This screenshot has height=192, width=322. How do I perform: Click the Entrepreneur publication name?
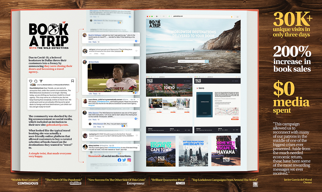[136, 183]
